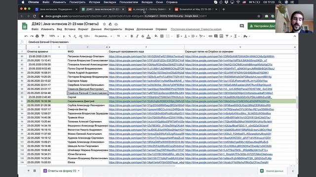Image resolution: width=316 pixels, height=177 pixels.
Task: Collapse the toolbar with the chevron
Action: tap(295, 36)
